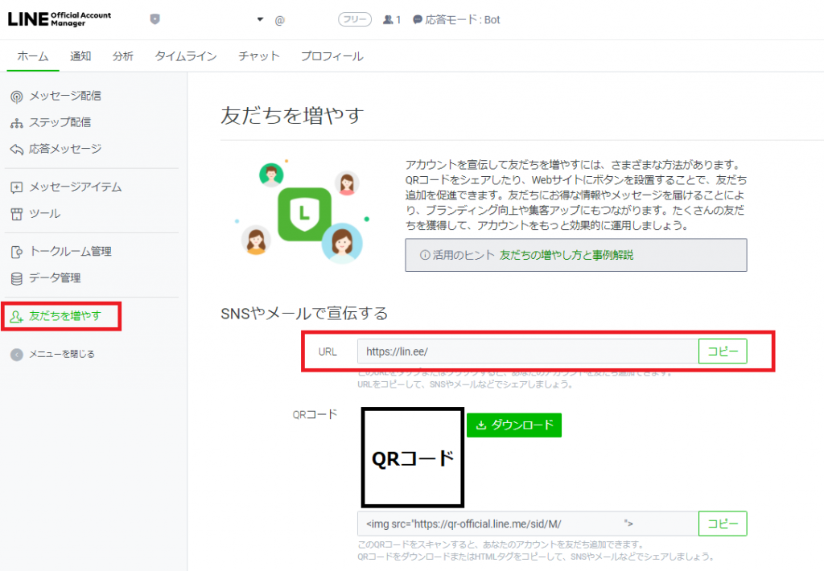Click the 応答メッセージ reply arrow icon

tap(16, 150)
